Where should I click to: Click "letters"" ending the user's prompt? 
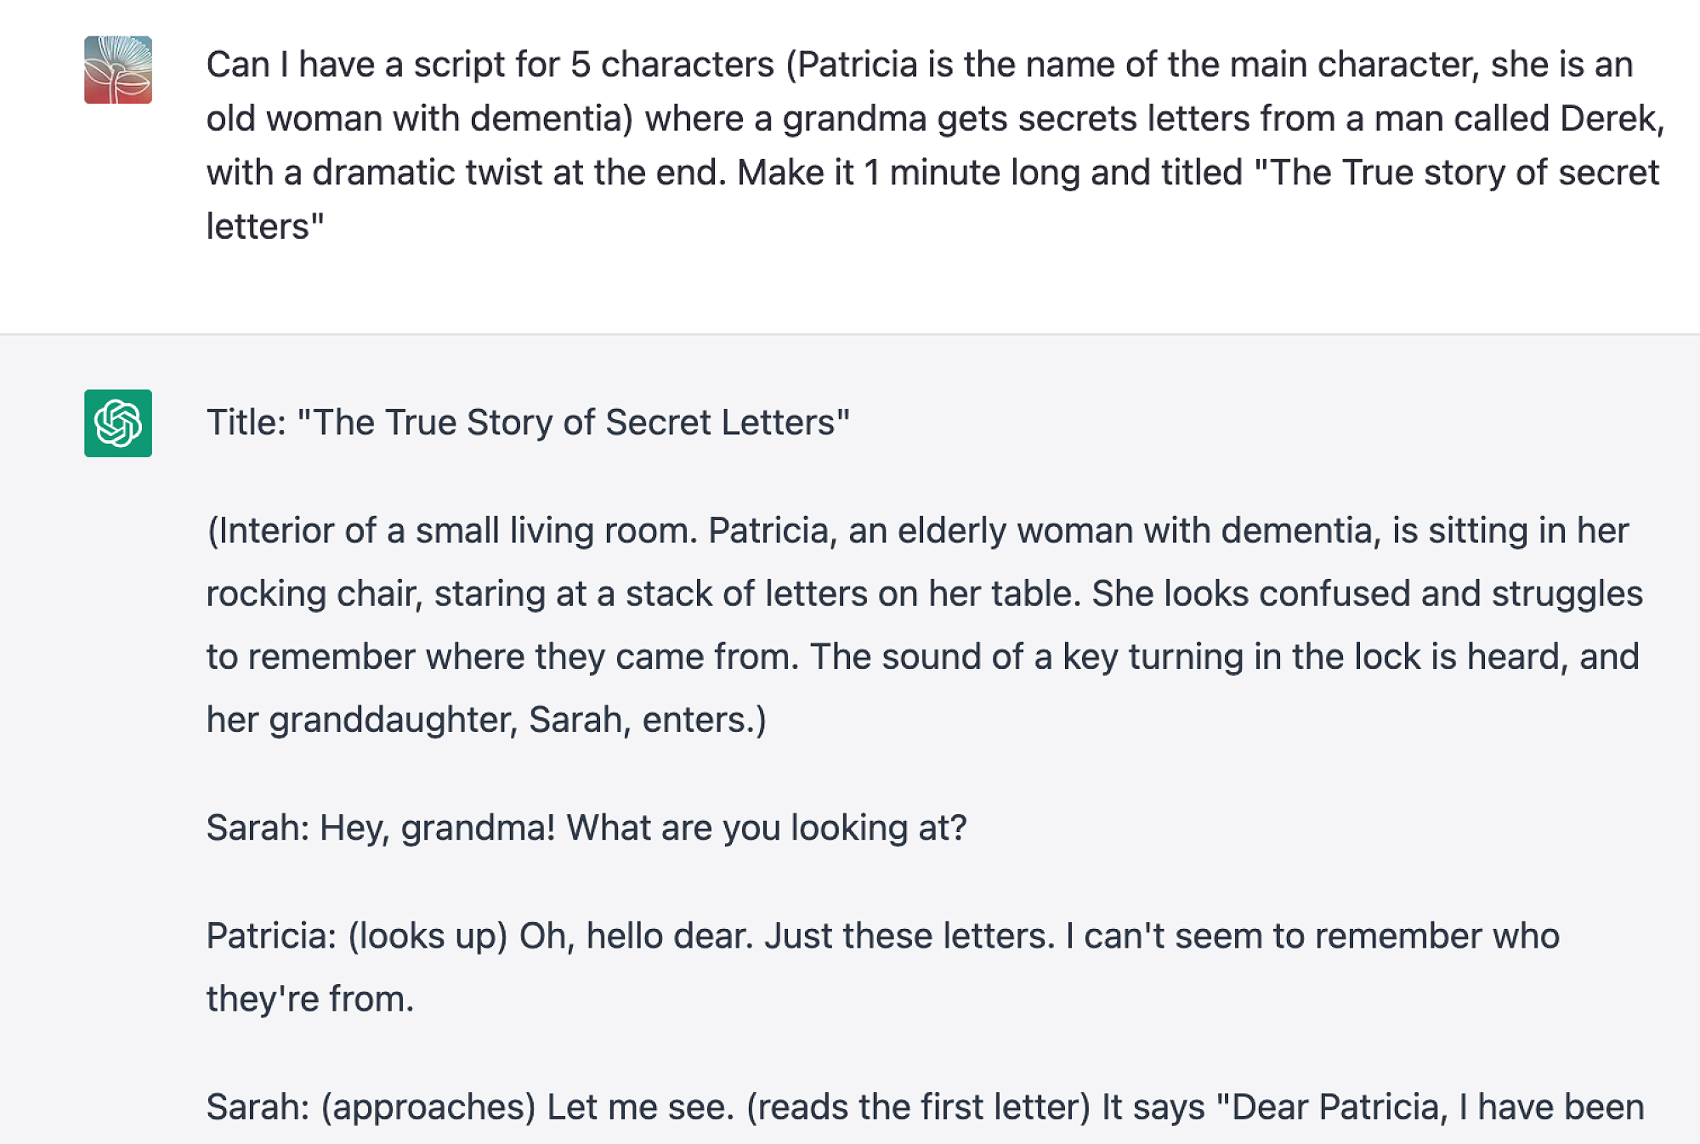(x=264, y=227)
